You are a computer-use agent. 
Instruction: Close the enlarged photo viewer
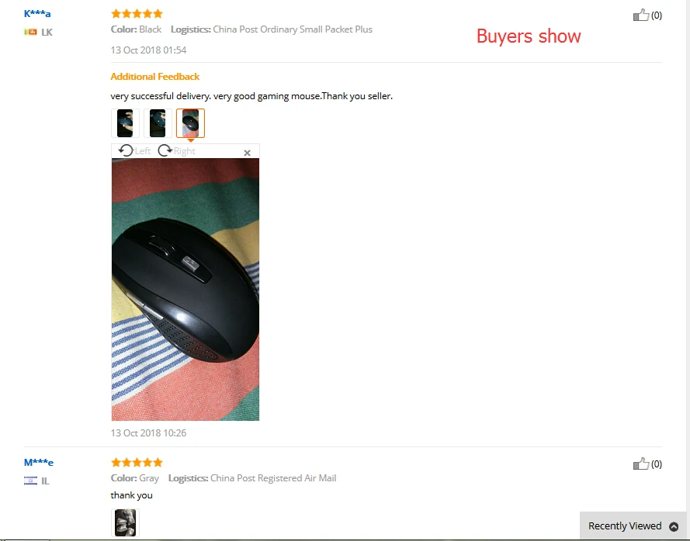248,153
